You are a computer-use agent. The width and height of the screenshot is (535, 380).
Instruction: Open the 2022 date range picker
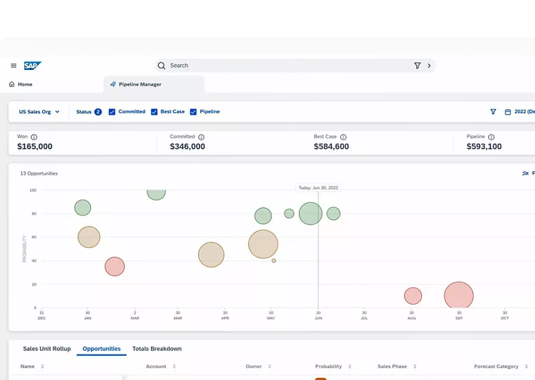(521, 112)
